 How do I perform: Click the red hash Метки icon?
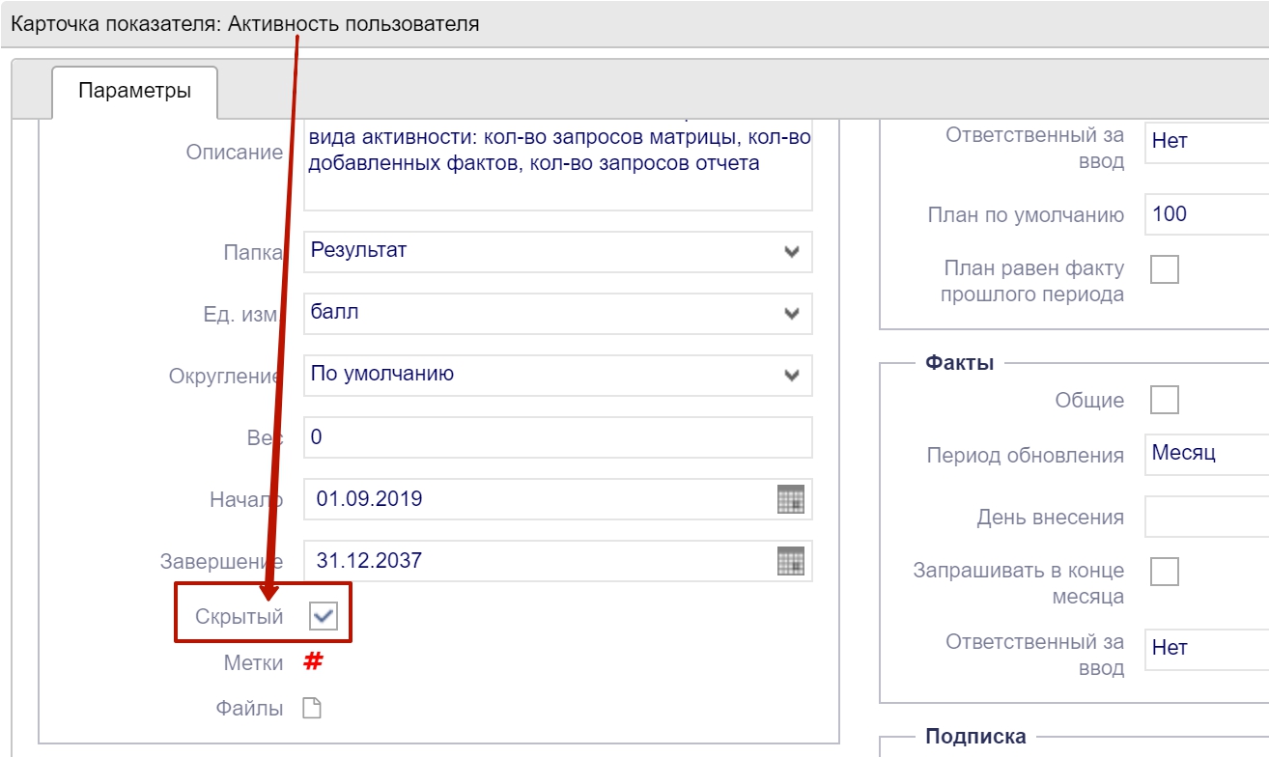(x=313, y=662)
